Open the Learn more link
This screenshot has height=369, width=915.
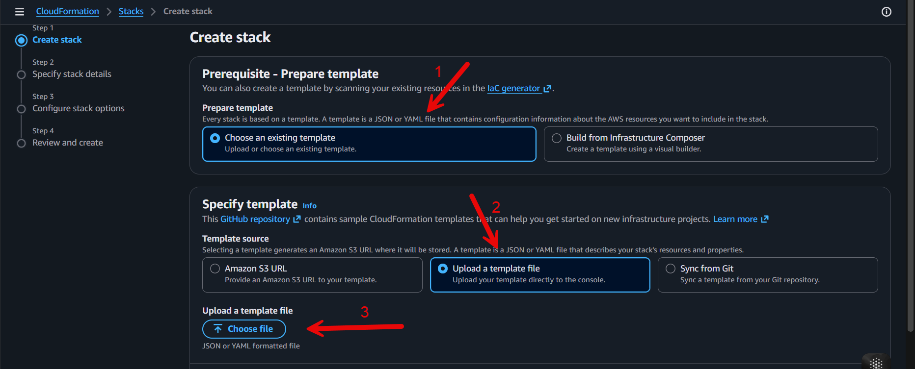coord(735,219)
